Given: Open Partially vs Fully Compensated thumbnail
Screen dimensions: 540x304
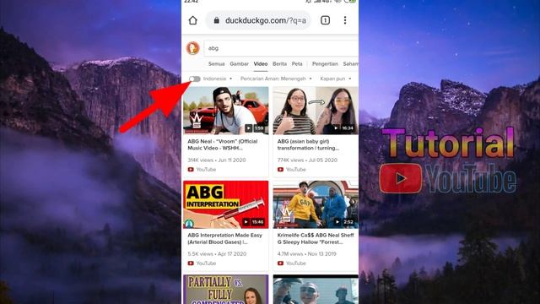Looking at the screenshot, I should (225, 289).
